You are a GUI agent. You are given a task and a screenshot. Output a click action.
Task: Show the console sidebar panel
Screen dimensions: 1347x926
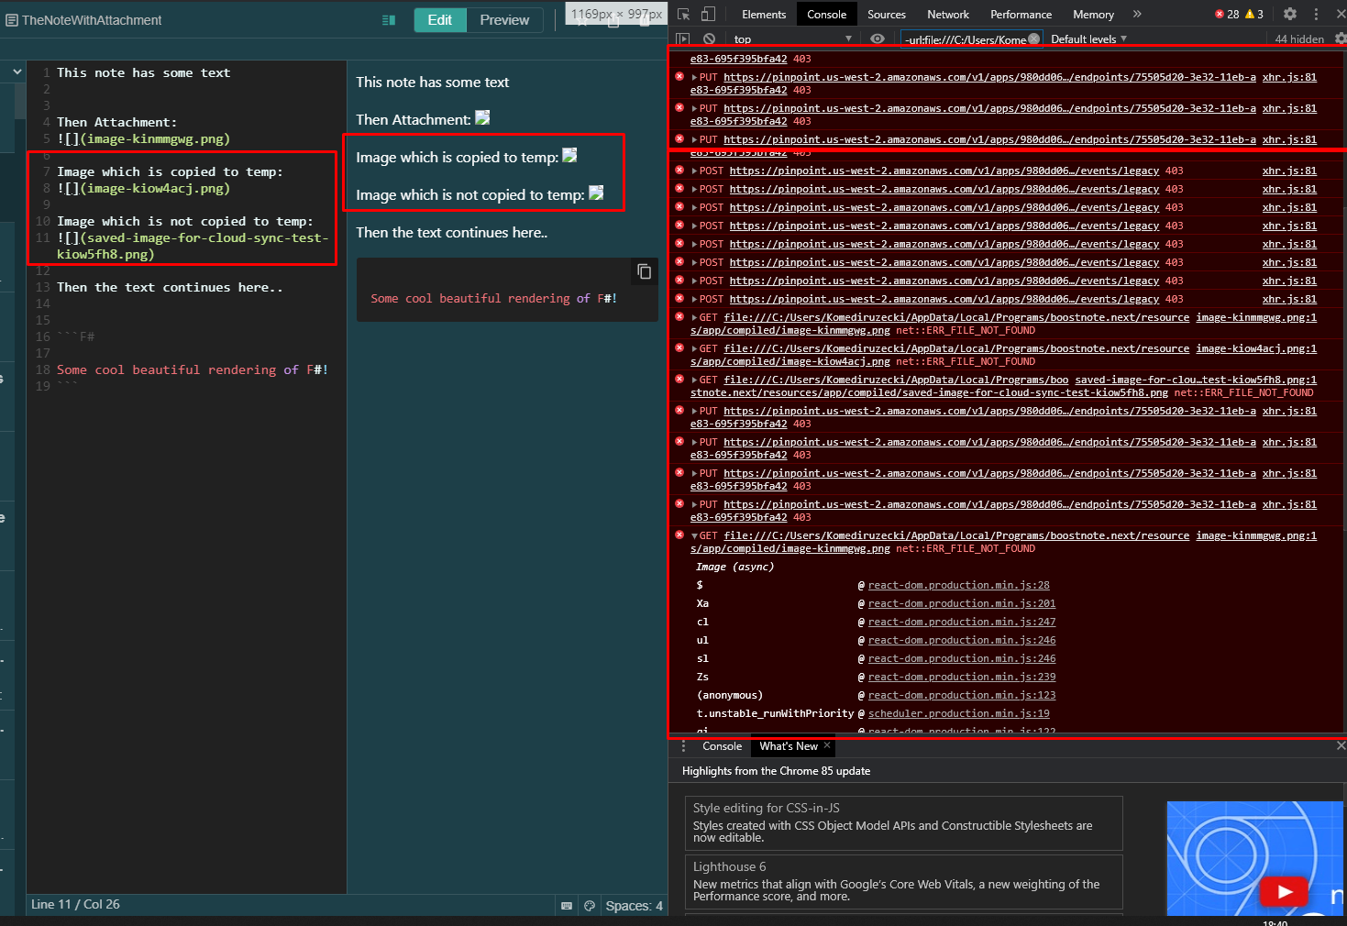point(682,39)
